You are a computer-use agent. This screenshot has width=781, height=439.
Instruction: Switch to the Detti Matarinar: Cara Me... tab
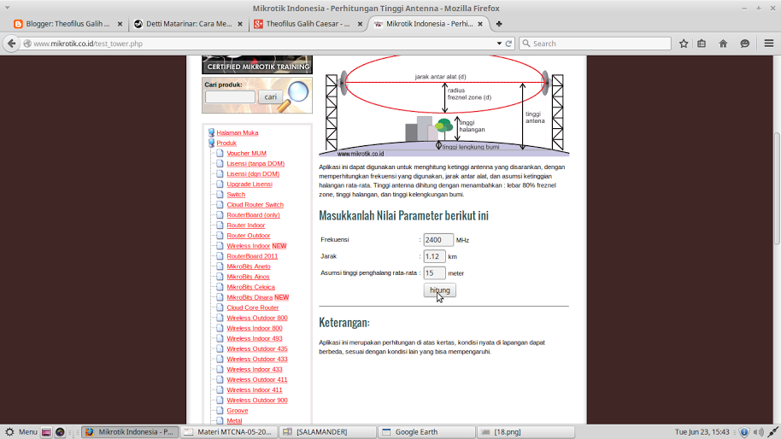(x=188, y=24)
